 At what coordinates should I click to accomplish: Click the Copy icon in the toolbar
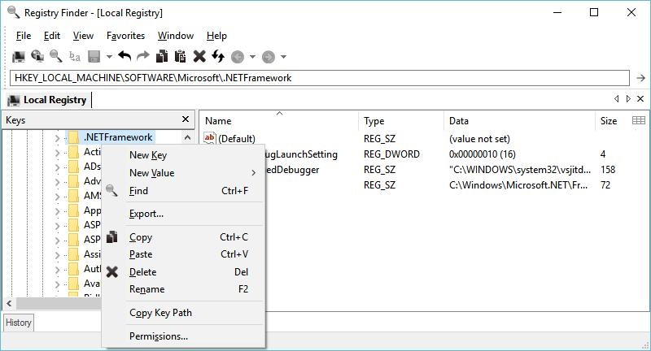click(162, 56)
